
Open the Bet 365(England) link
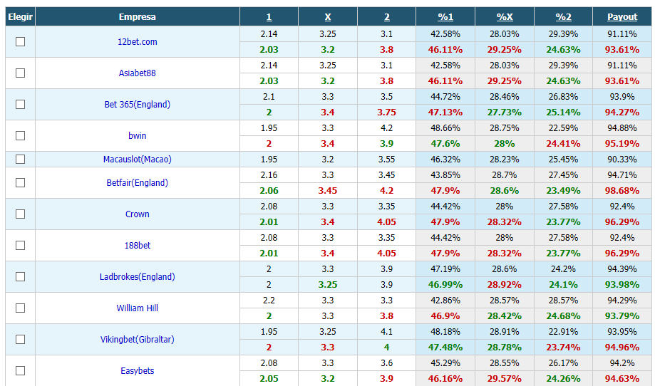click(138, 104)
